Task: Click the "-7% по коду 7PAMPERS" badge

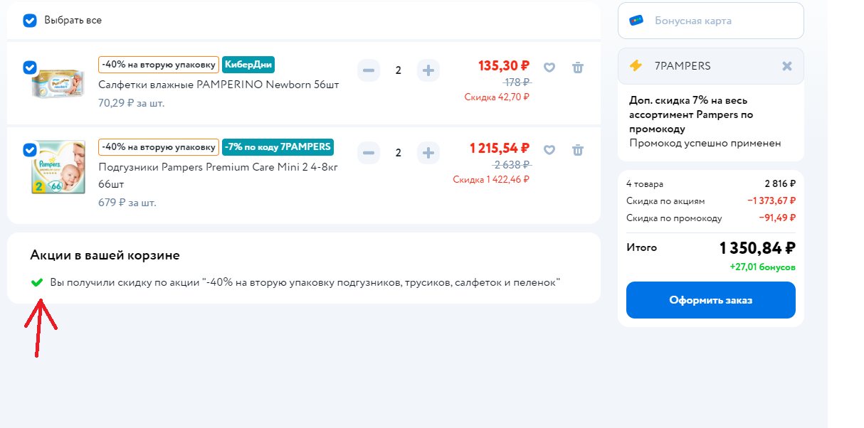Action: coord(278,147)
